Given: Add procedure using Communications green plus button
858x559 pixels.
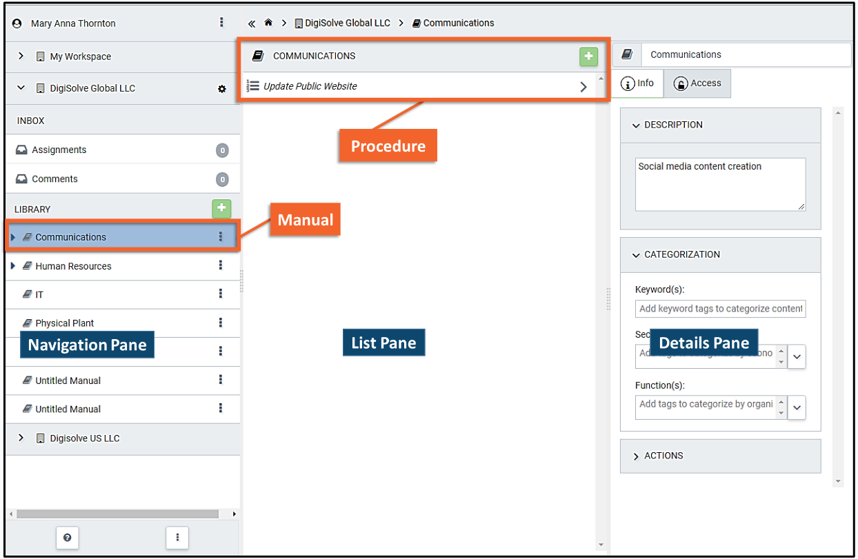Looking at the screenshot, I should (x=588, y=57).
